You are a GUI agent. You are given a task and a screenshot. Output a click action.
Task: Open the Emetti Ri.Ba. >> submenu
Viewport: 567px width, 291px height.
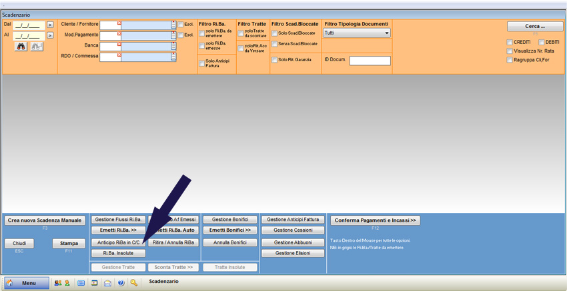pyautogui.click(x=118, y=230)
